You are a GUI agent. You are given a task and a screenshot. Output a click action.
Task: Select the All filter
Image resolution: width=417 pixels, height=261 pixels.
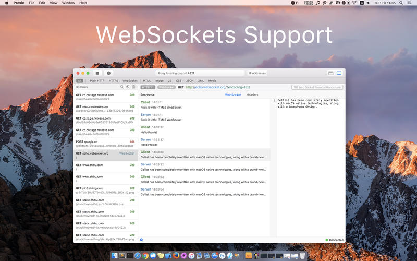[80, 81]
